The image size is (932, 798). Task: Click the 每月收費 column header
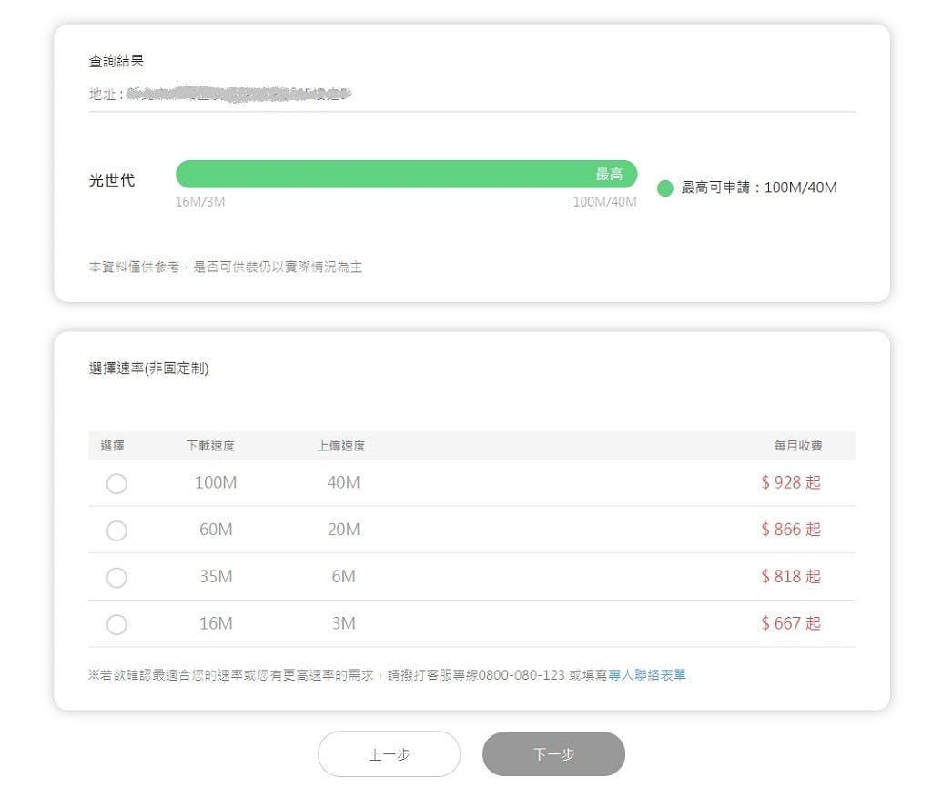[x=798, y=446]
